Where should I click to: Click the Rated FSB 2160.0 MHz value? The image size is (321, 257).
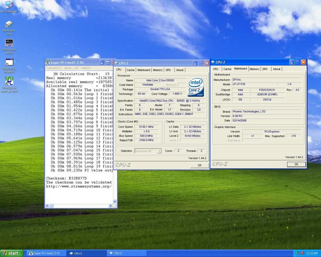[146, 140]
